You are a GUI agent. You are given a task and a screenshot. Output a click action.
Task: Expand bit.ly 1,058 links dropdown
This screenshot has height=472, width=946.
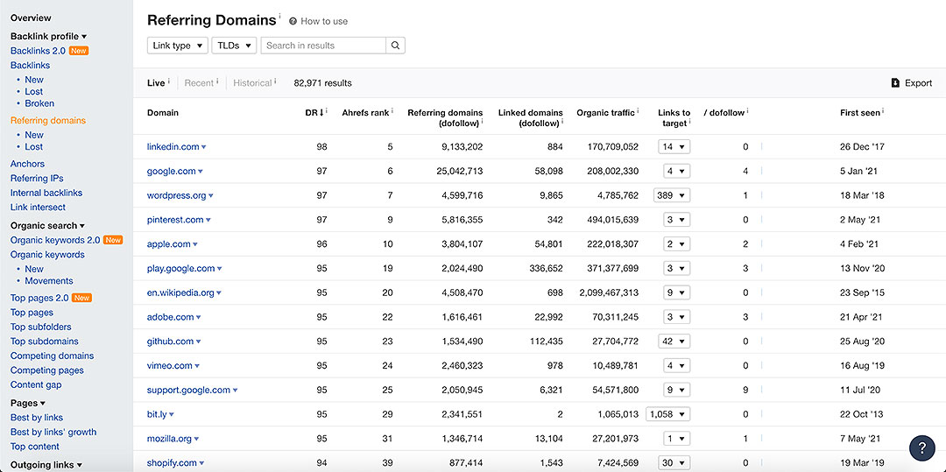(668, 414)
